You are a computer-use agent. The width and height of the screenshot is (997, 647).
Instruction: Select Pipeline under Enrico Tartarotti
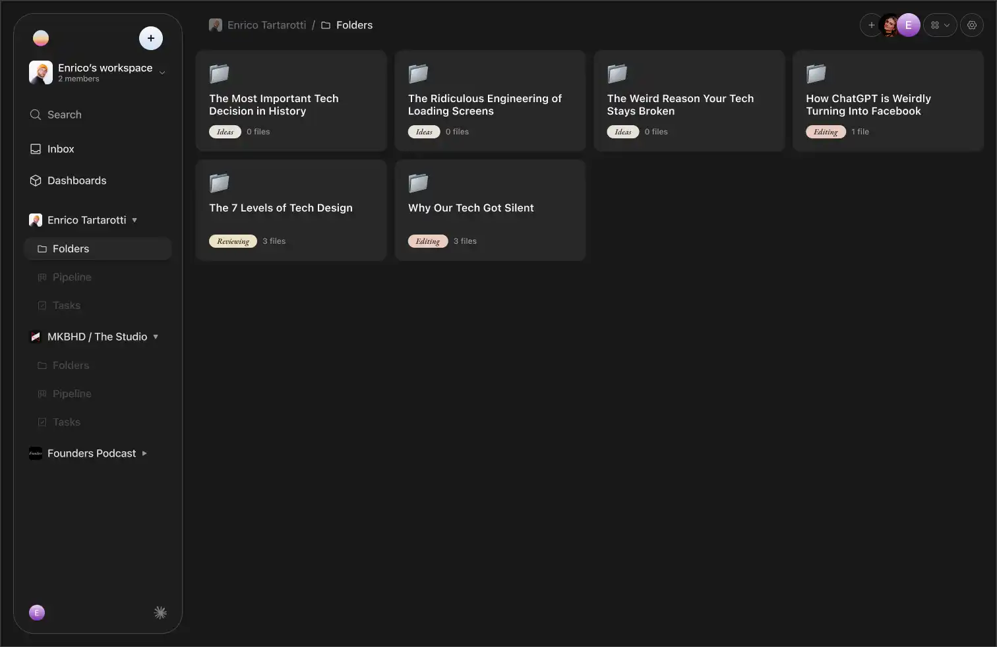coord(72,277)
